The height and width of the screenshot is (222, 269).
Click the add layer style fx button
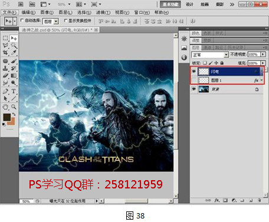[216, 200]
